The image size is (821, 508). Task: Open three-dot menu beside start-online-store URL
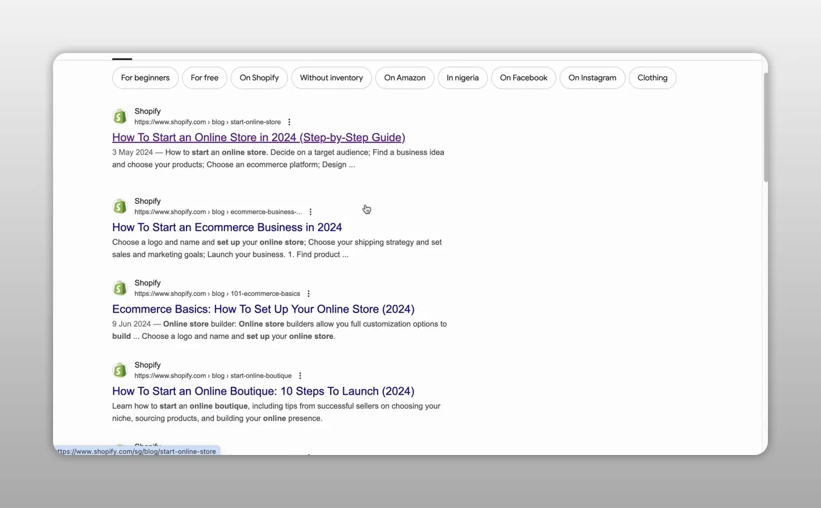(289, 122)
